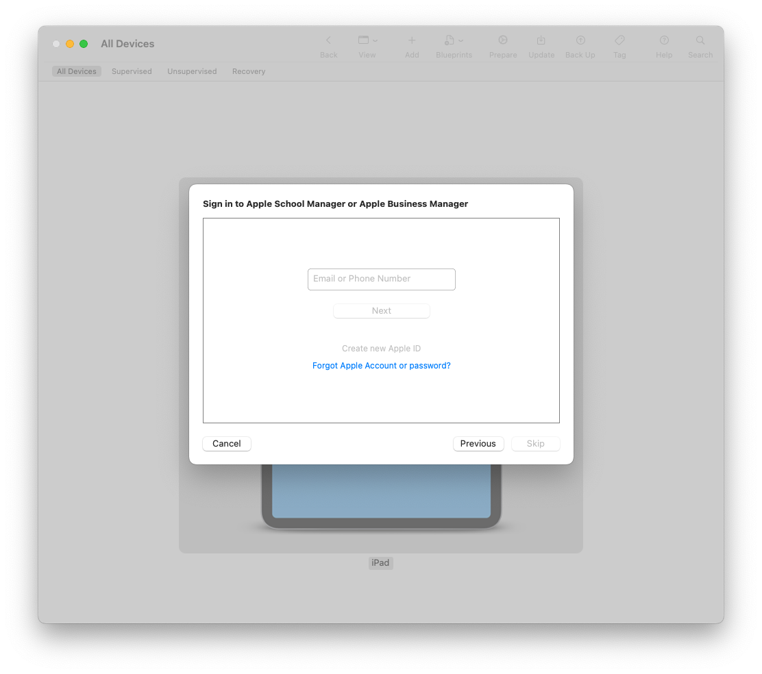This screenshot has width=762, height=674.
Task: Go to Previous step in dialog
Action: click(478, 444)
